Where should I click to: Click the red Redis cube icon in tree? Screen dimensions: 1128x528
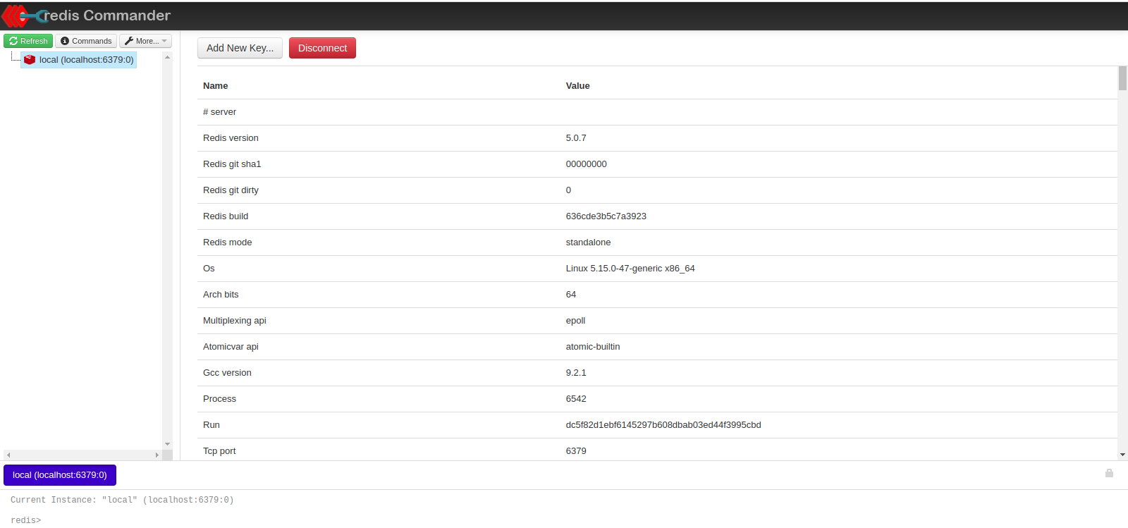30,60
